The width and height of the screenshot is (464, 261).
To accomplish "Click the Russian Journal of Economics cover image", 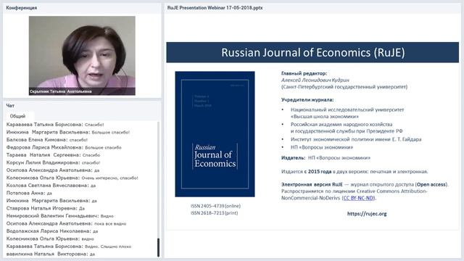I will tap(215, 134).
